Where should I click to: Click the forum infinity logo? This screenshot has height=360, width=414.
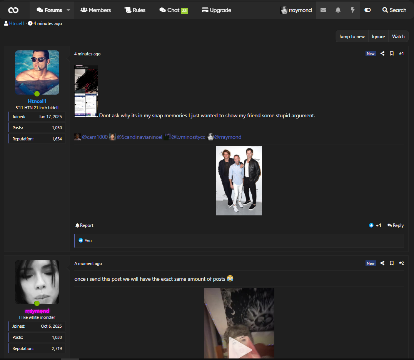click(13, 10)
